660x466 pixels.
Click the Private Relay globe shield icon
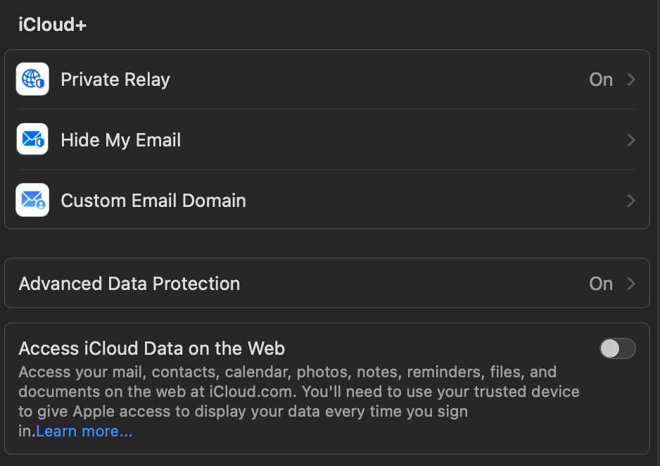[x=32, y=80]
